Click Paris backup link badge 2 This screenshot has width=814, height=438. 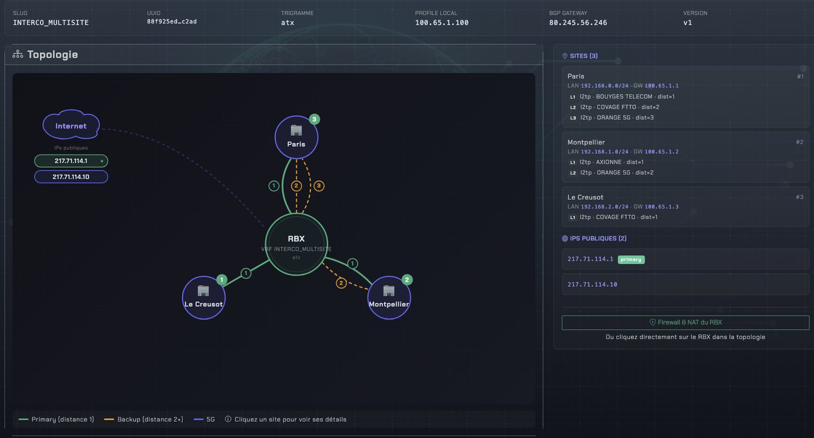tap(296, 186)
